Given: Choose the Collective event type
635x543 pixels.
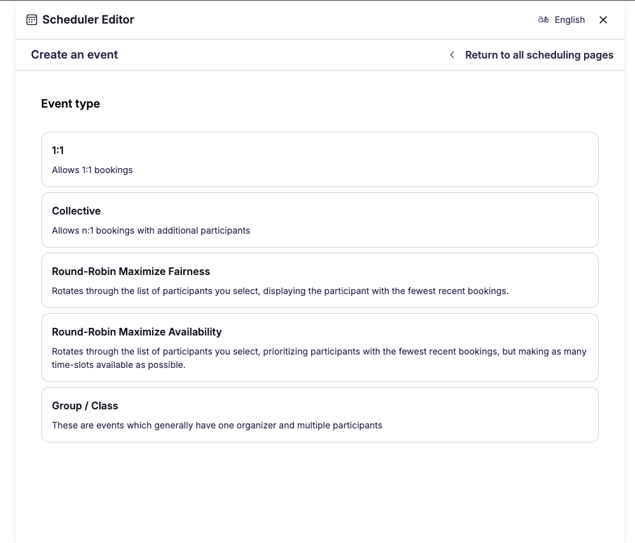Looking at the screenshot, I should click(320, 220).
